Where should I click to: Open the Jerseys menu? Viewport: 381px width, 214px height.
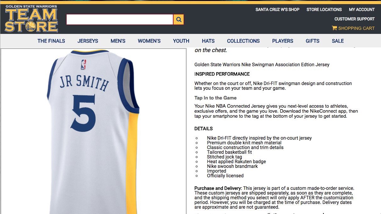pos(88,41)
